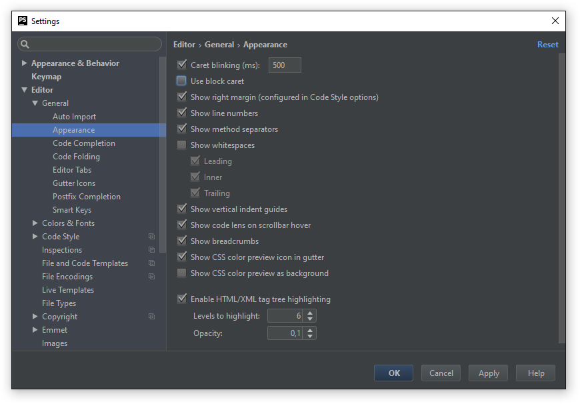Open the Code Folding settings page
Screen dimensions: 580x404
76,157
